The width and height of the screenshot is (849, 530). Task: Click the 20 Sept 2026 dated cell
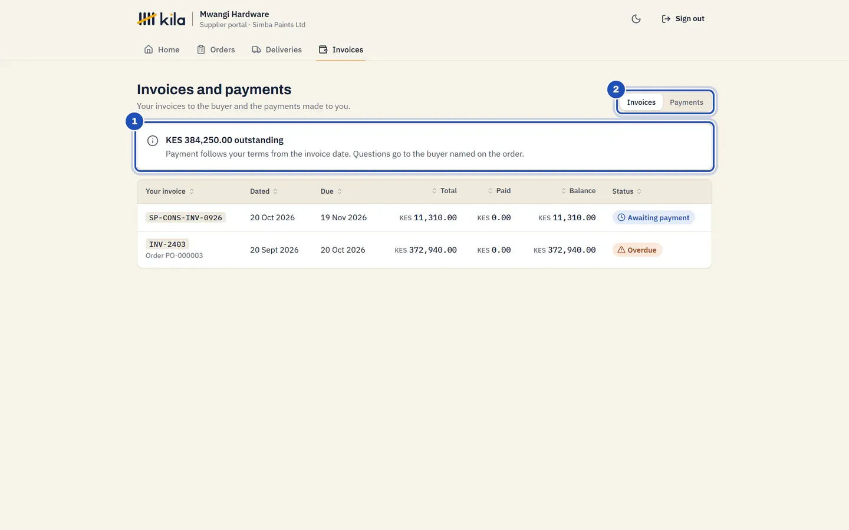(x=274, y=250)
